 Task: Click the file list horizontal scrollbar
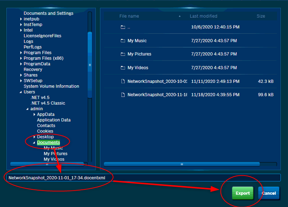pyautogui.click(x=182, y=164)
